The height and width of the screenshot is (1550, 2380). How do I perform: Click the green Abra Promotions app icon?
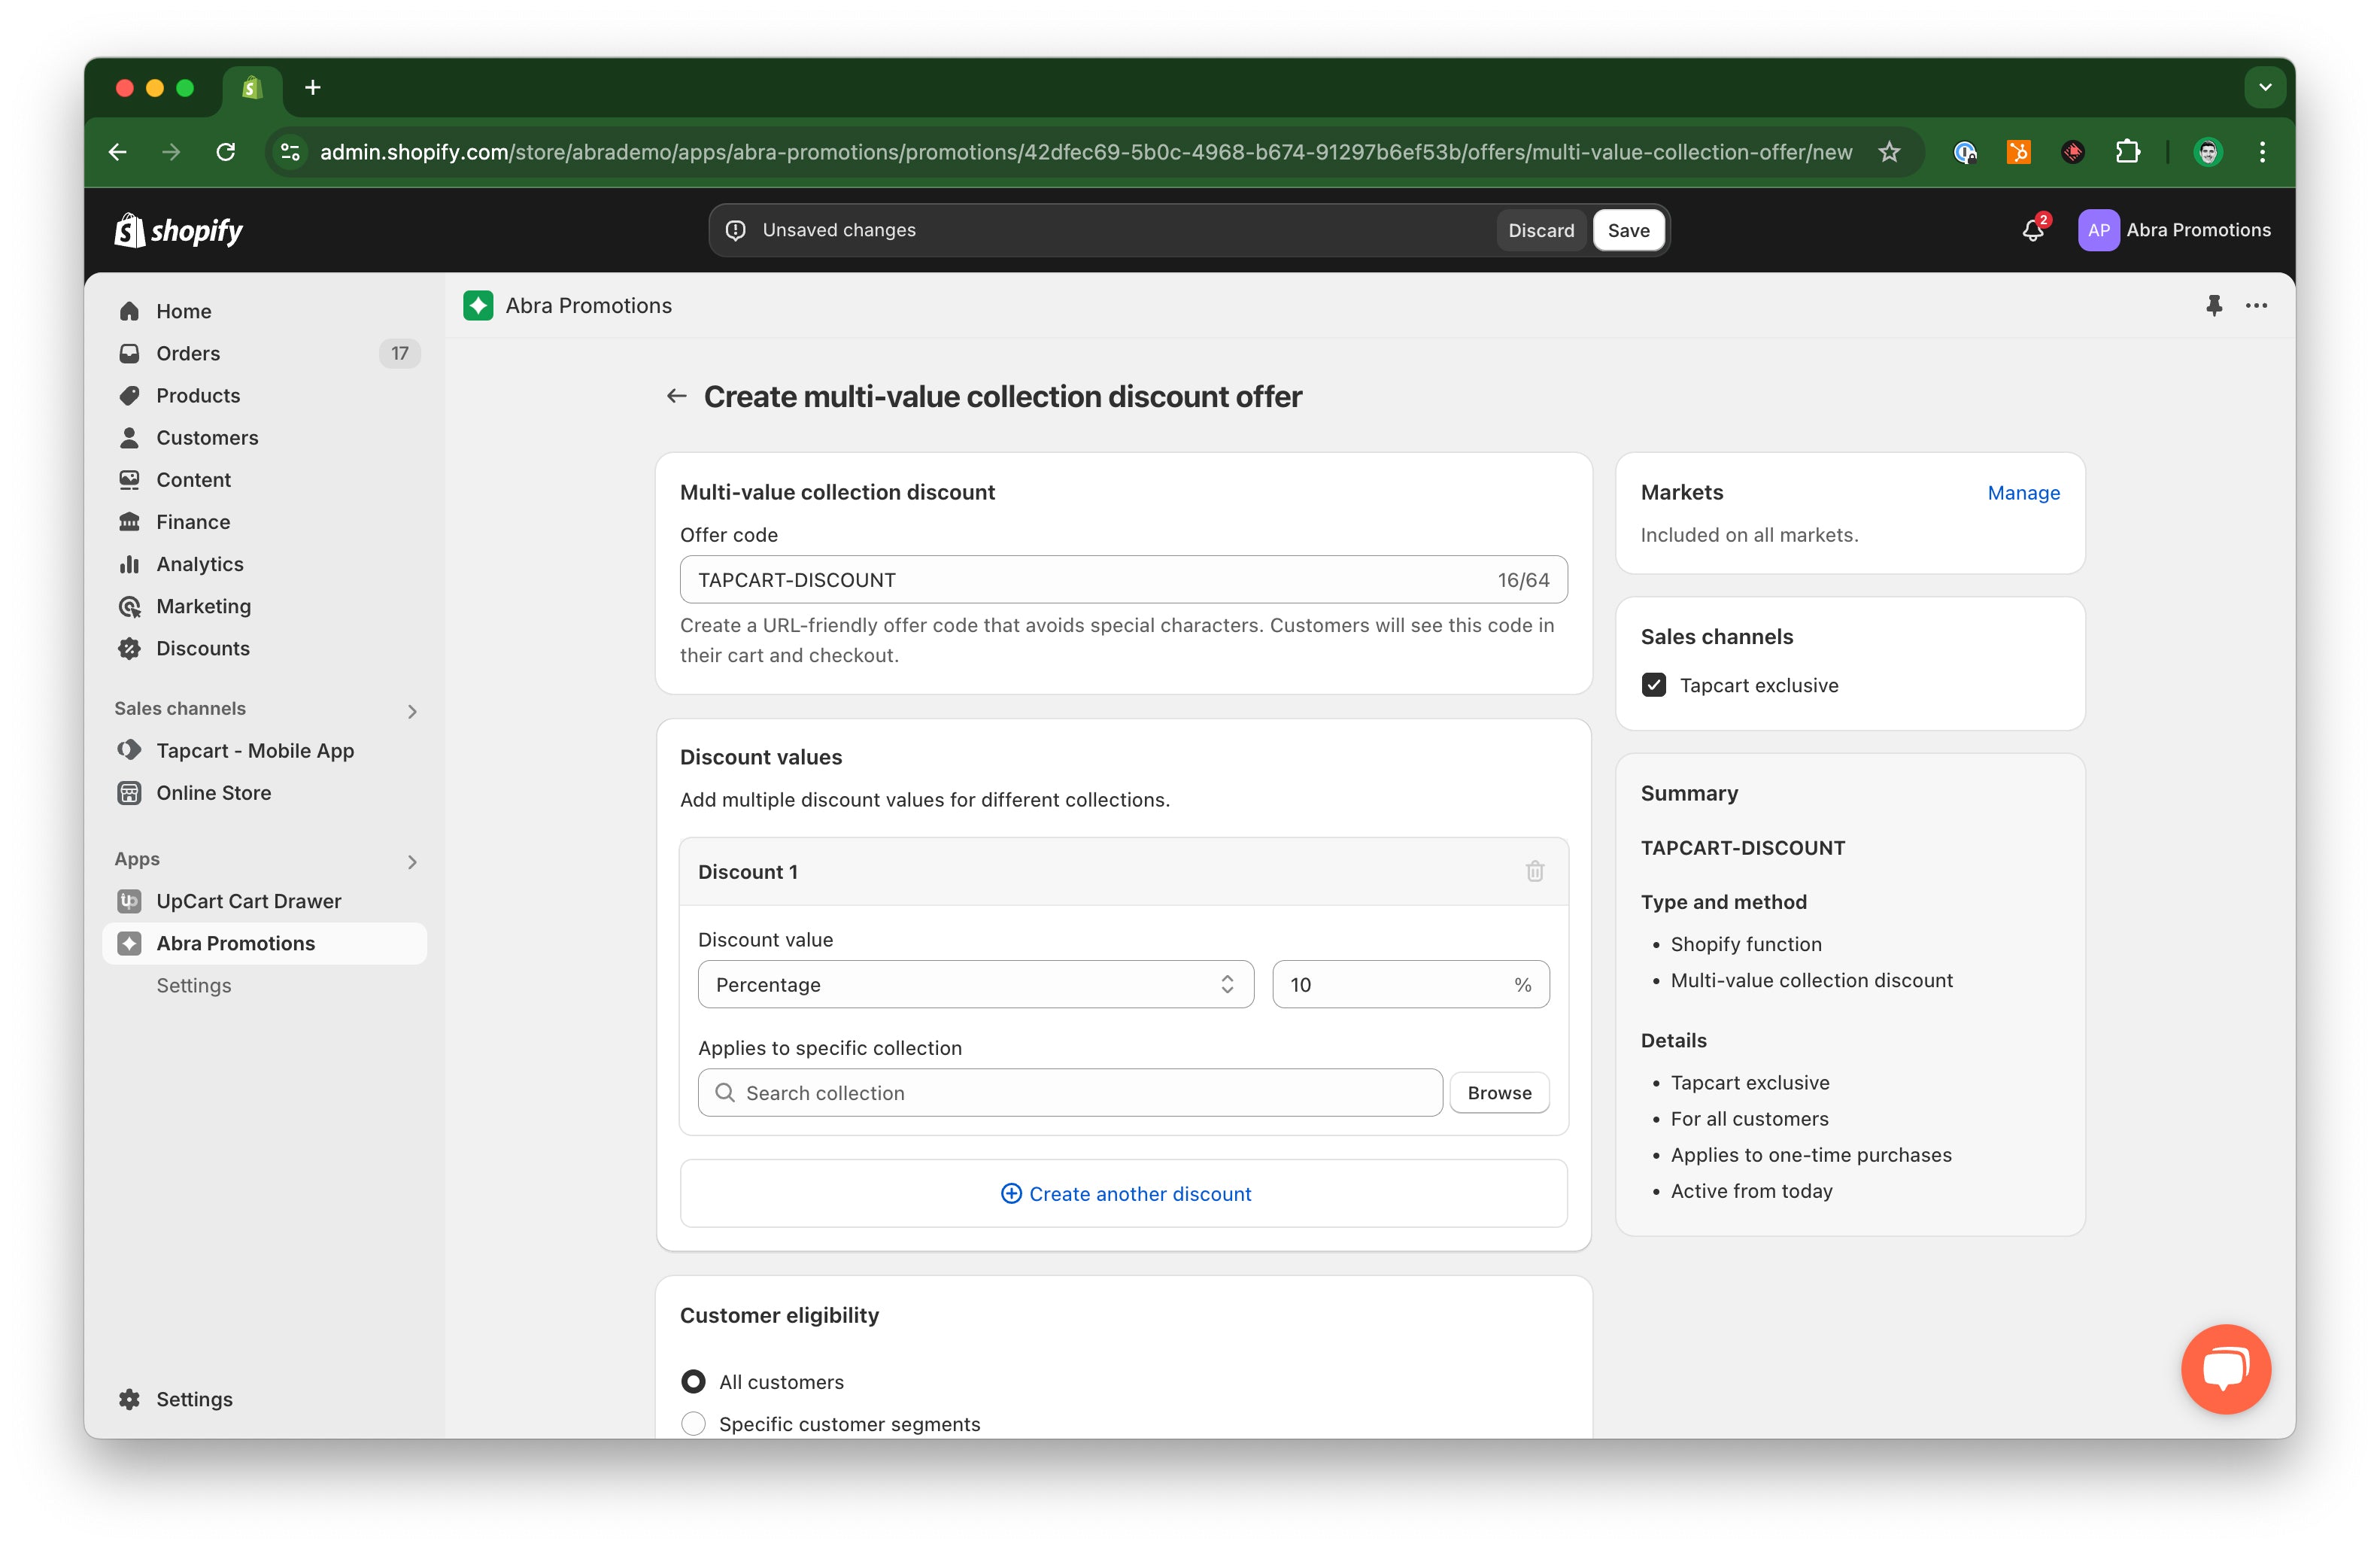pos(478,306)
